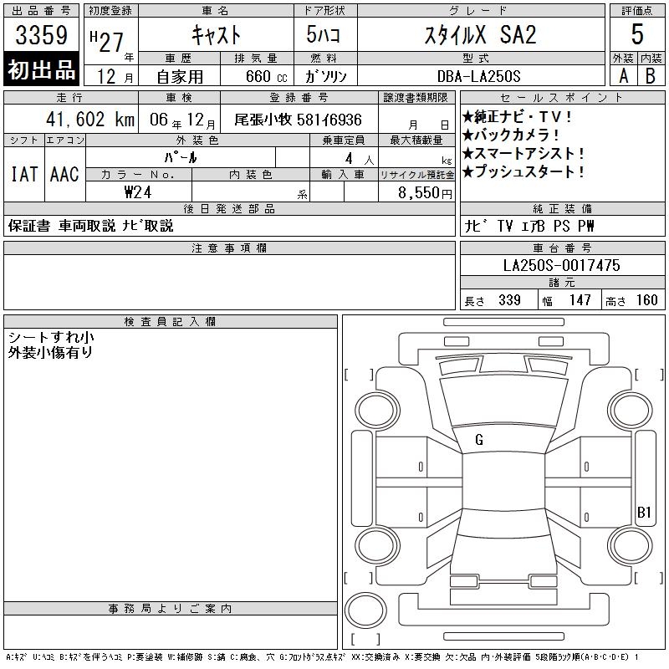Click the history value 自家用
669x669 pixels.
pos(180,77)
